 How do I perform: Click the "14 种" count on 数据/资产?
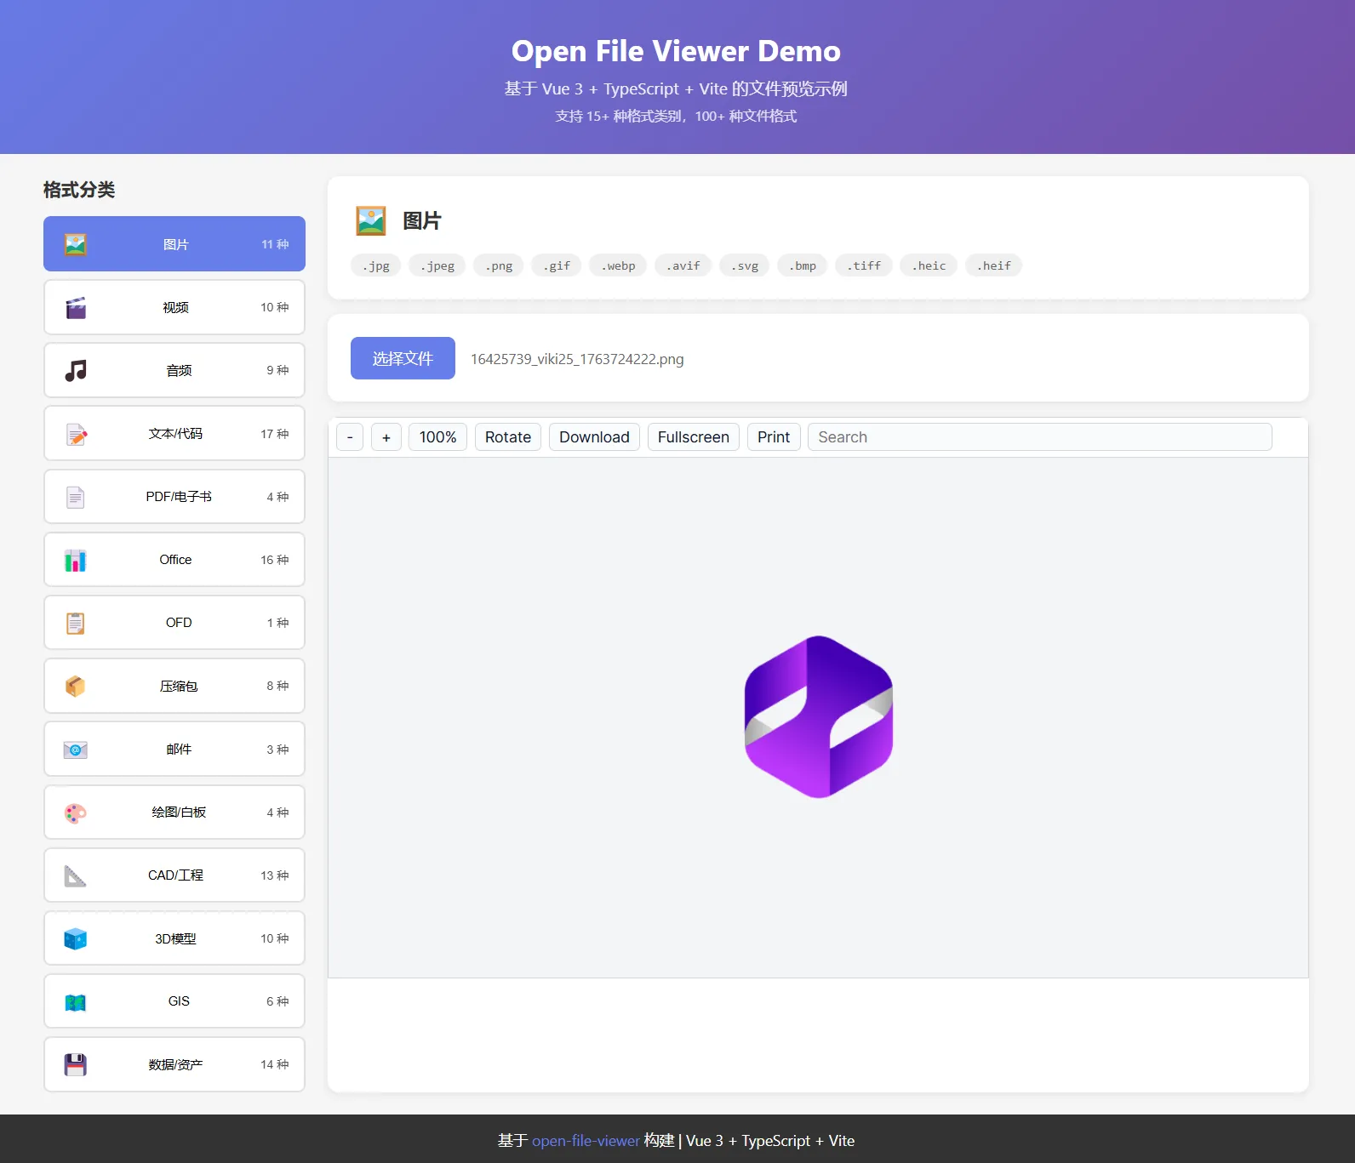275,1065
